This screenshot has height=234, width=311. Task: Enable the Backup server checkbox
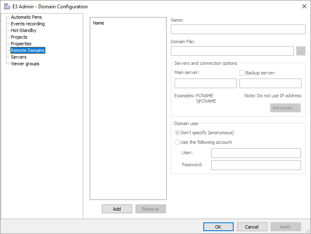(242, 73)
